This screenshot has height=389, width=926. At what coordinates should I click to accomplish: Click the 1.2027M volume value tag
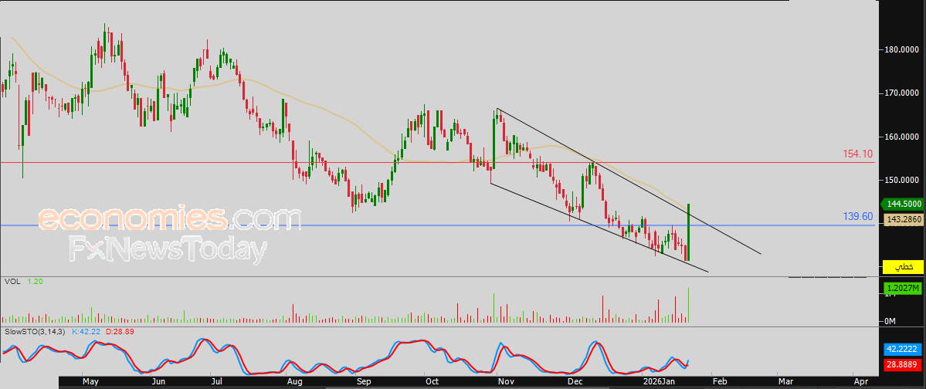pyautogui.click(x=902, y=288)
